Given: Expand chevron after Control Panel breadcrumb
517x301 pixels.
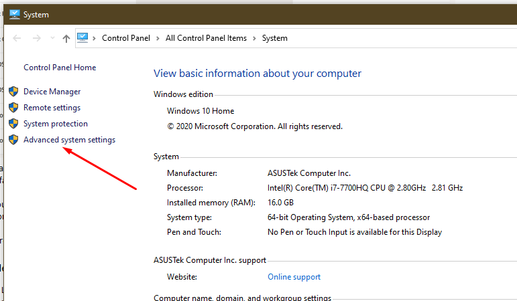Looking at the screenshot, I should (x=158, y=39).
